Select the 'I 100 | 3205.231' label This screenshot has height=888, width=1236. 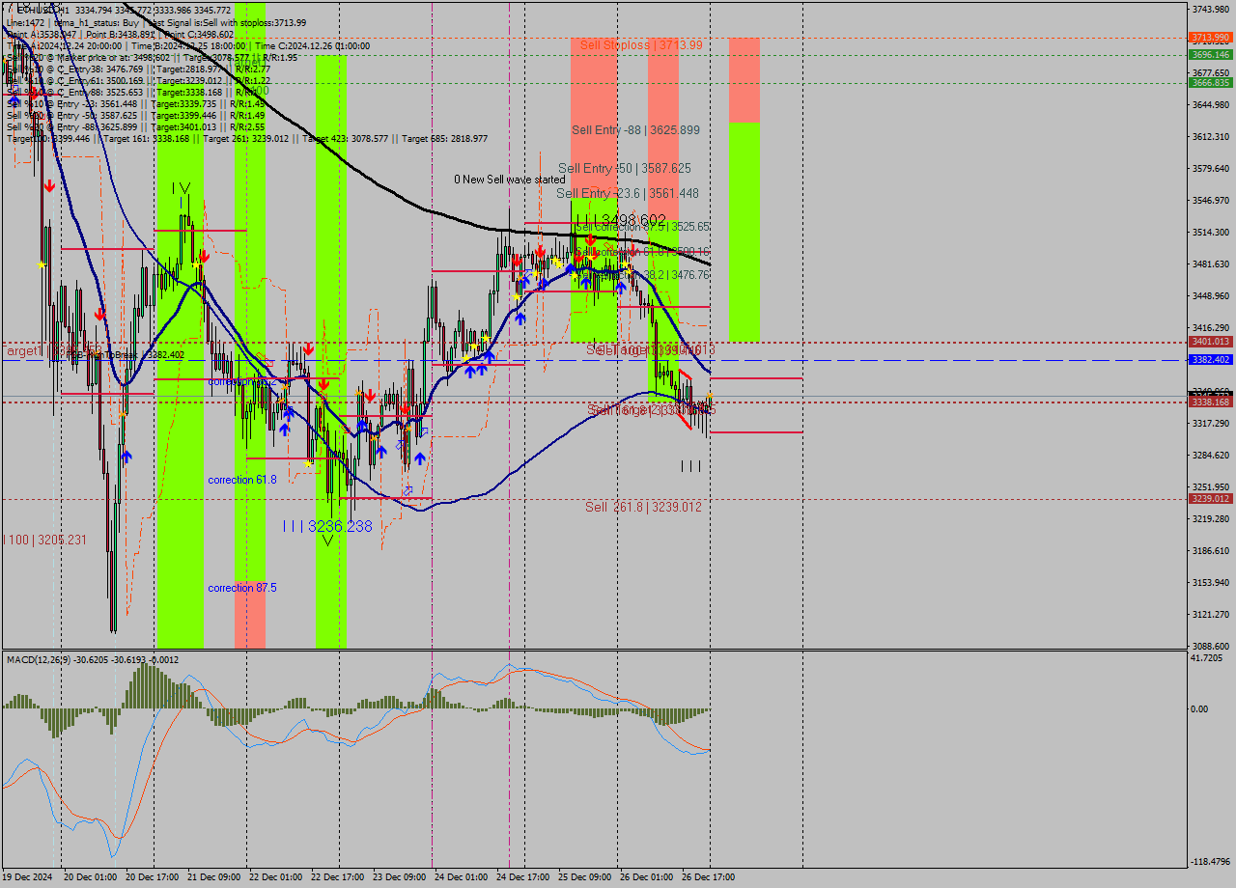point(44,540)
